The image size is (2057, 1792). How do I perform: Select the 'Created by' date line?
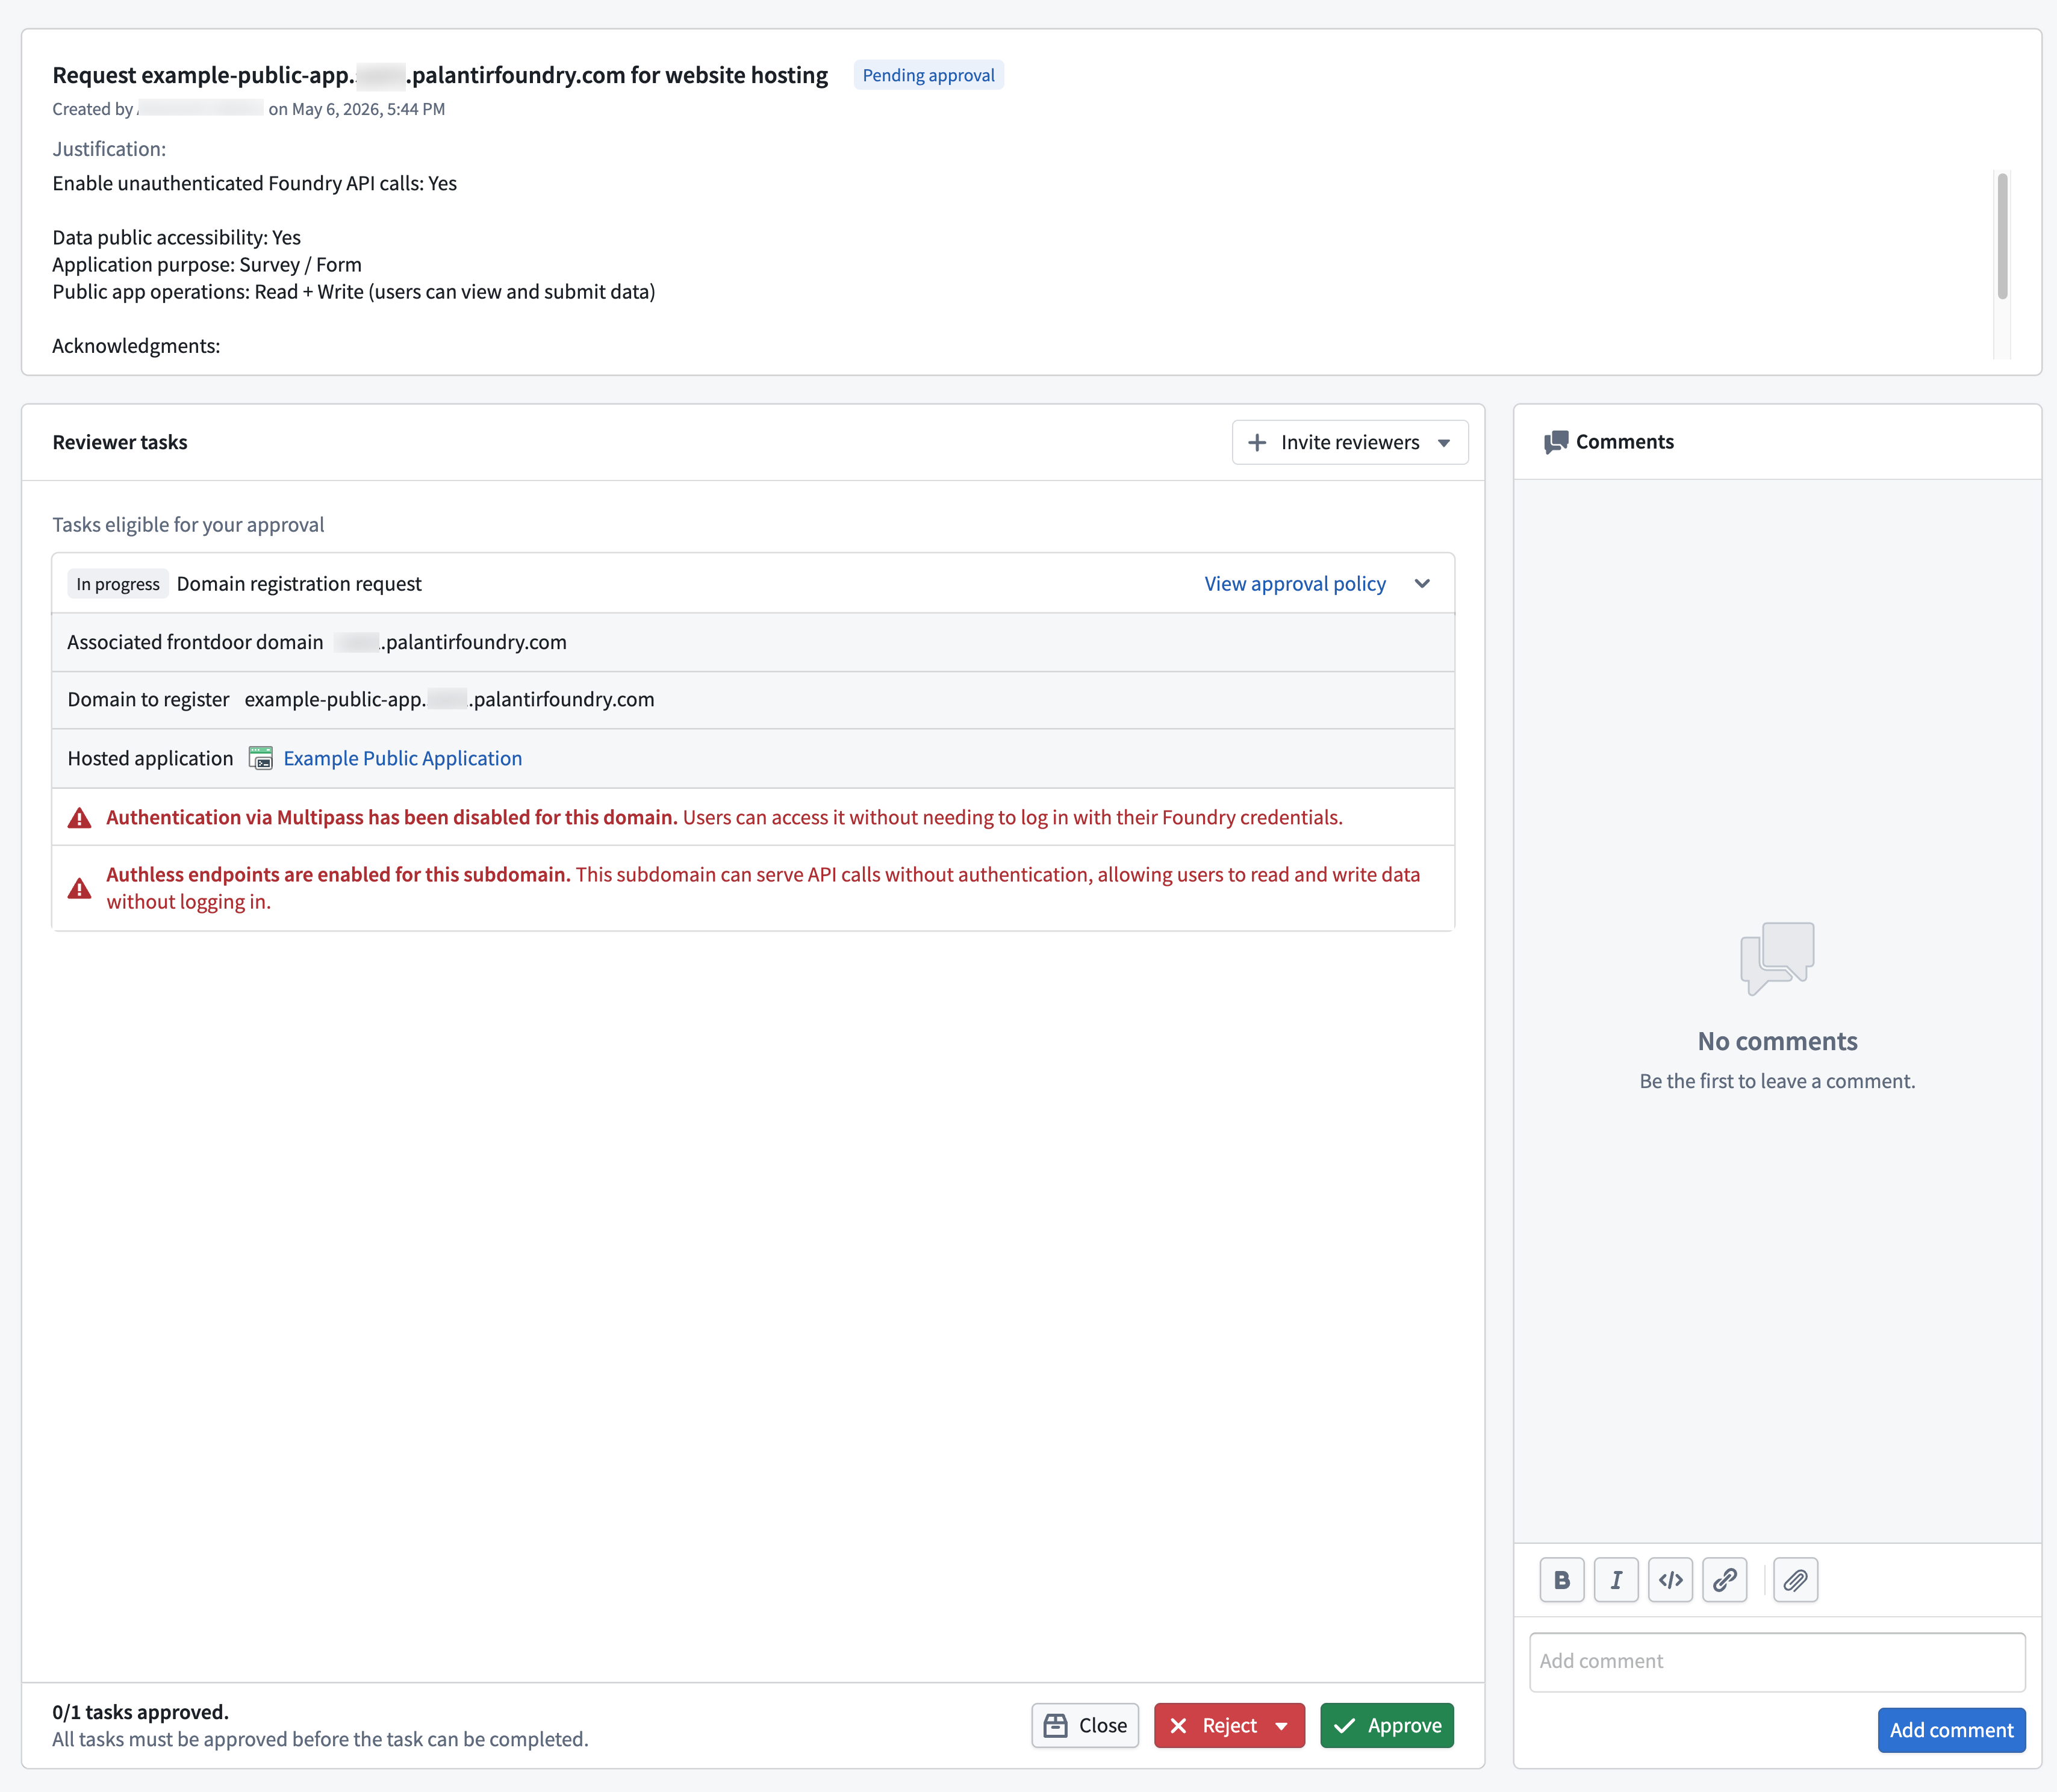click(x=249, y=109)
